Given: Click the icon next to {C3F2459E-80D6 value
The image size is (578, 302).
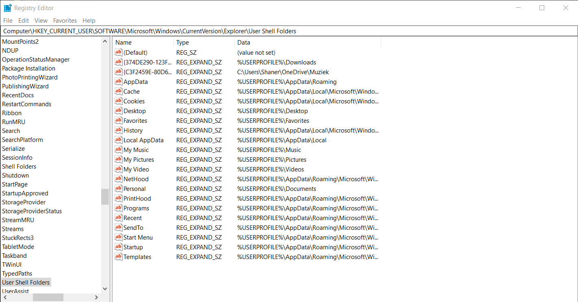Looking at the screenshot, I should coord(118,72).
